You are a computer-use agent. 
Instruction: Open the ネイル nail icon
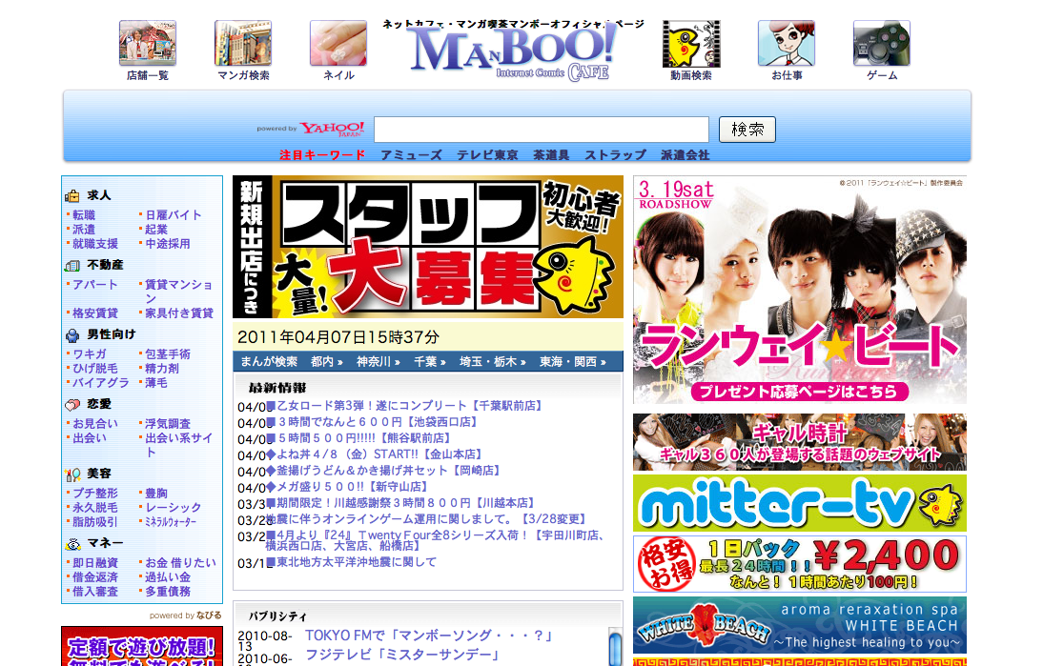click(x=338, y=43)
